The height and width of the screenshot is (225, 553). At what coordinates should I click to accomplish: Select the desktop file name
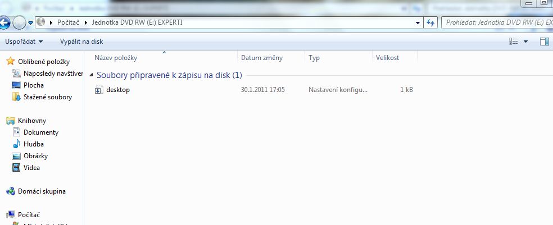(x=118, y=90)
